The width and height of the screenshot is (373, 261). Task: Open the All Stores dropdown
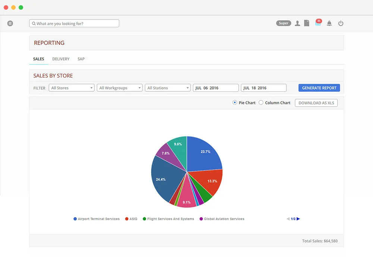(x=71, y=88)
